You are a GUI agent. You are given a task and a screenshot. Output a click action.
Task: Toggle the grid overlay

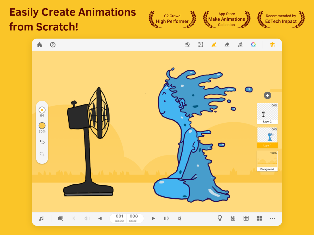point(246,218)
